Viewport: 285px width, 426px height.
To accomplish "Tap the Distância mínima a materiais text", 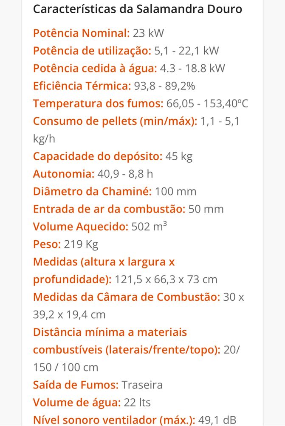I will [x=110, y=332].
